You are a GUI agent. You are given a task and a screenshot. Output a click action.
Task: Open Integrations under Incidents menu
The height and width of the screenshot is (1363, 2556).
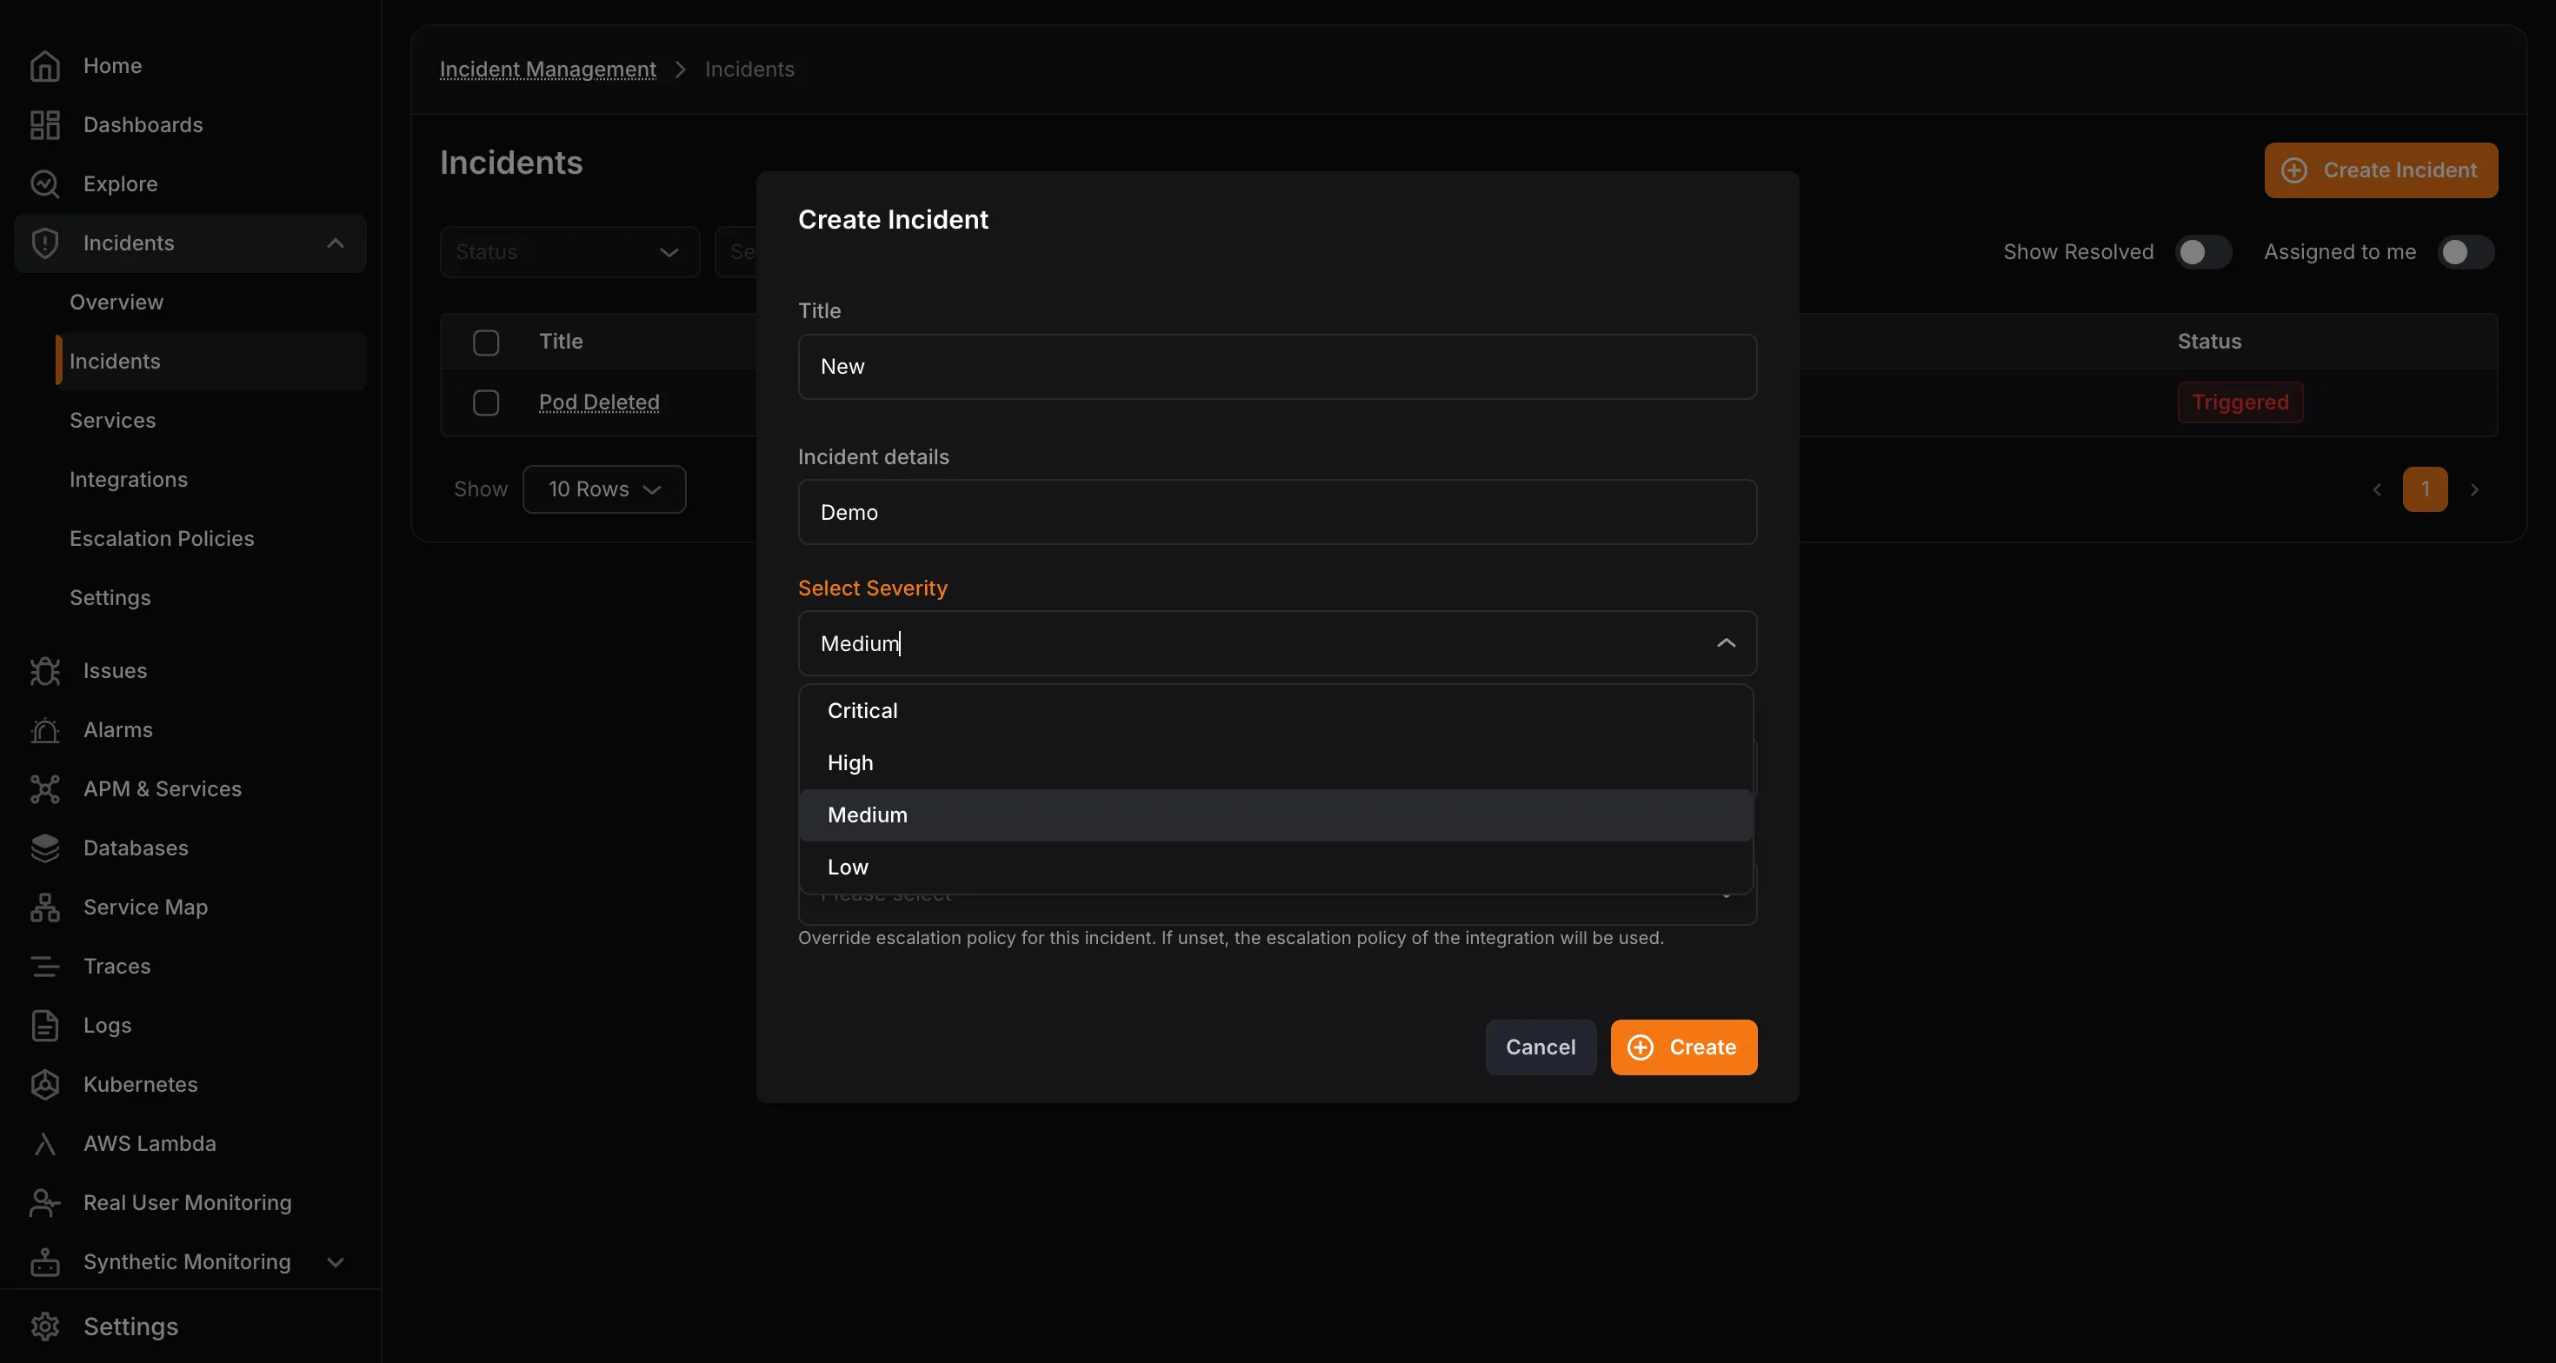point(128,480)
